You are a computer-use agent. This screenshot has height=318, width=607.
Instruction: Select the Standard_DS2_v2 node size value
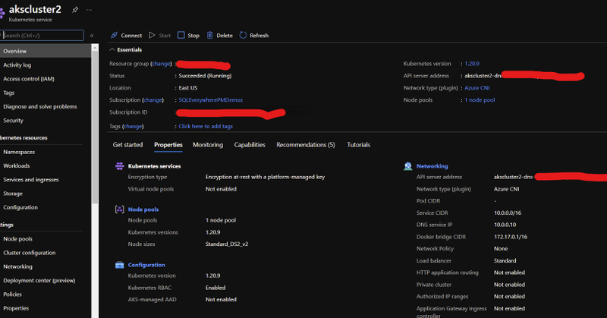coord(227,244)
